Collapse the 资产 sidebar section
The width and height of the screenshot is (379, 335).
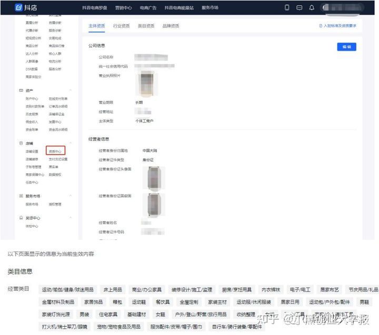(x=71, y=90)
